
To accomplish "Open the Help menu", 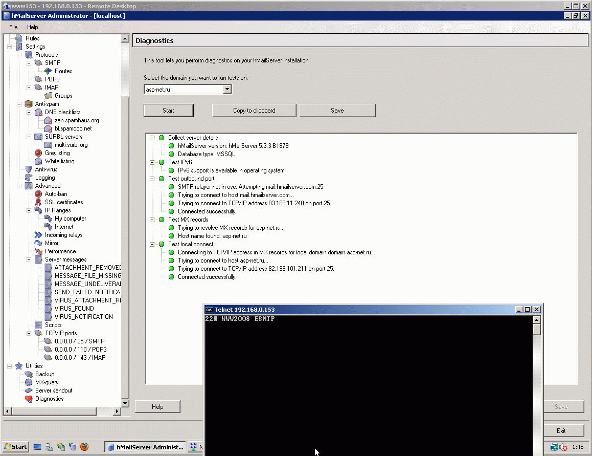I will point(33,27).
